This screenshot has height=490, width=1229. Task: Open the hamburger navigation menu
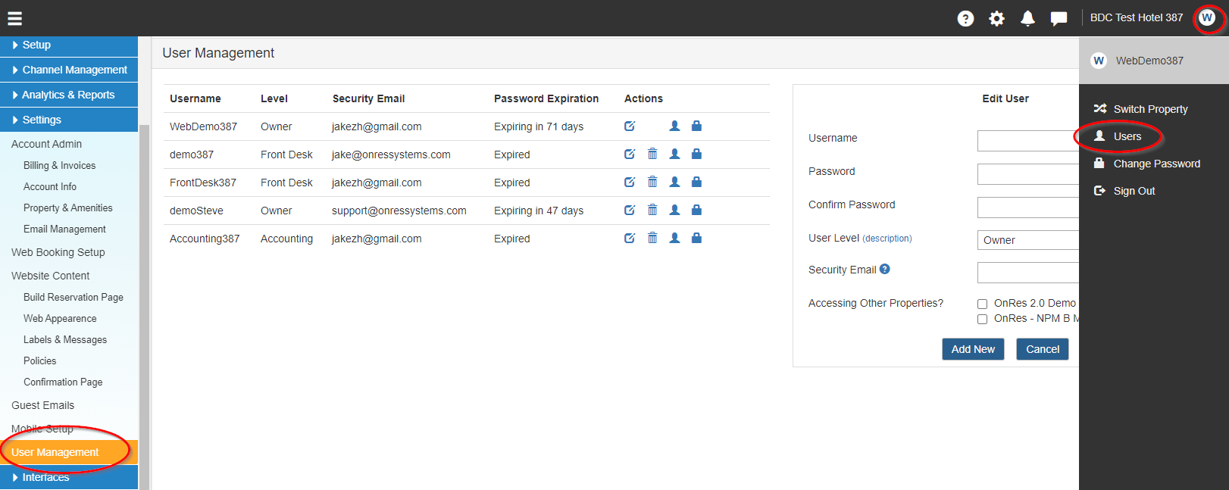point(14,18)
